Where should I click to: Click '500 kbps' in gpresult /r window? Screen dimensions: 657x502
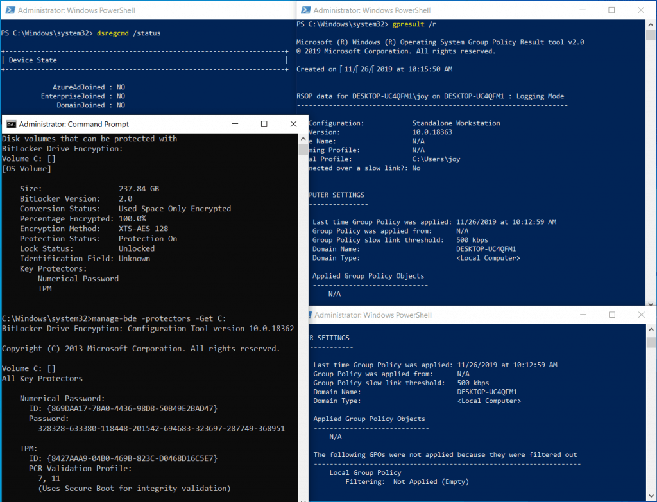[472, 240]
